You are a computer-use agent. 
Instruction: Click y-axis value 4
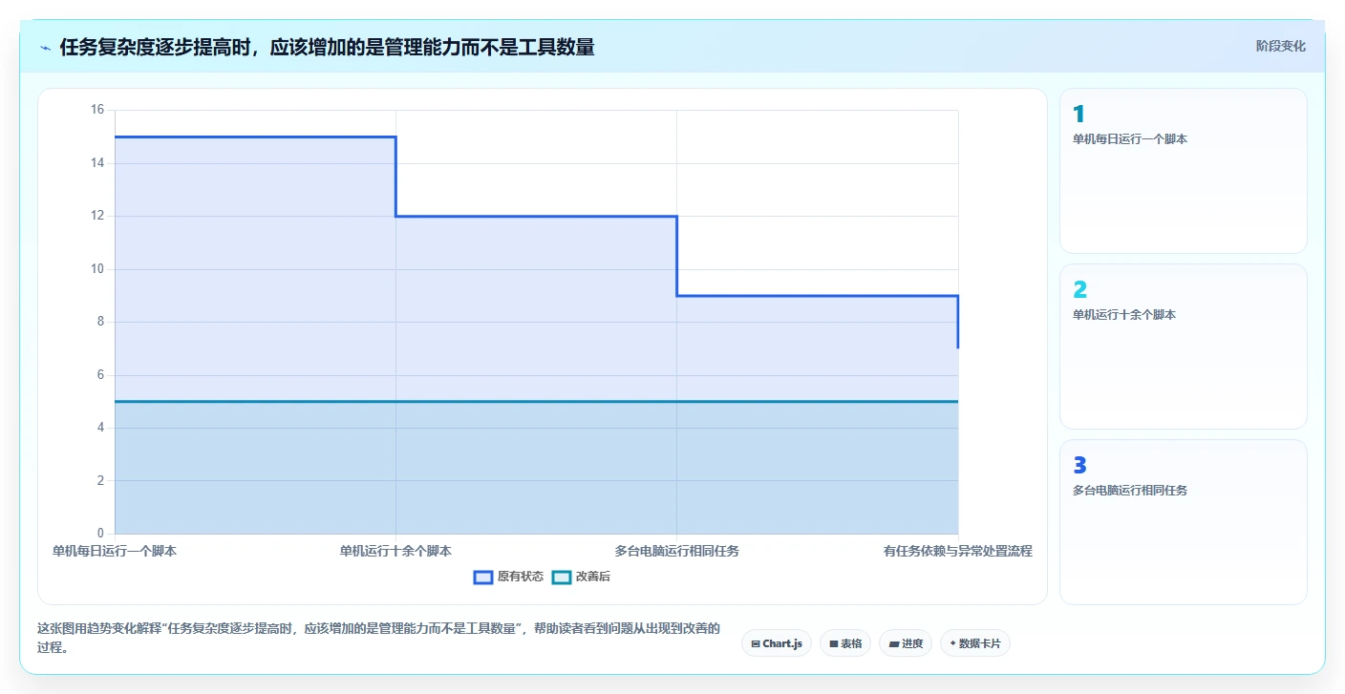pos(100,428)
